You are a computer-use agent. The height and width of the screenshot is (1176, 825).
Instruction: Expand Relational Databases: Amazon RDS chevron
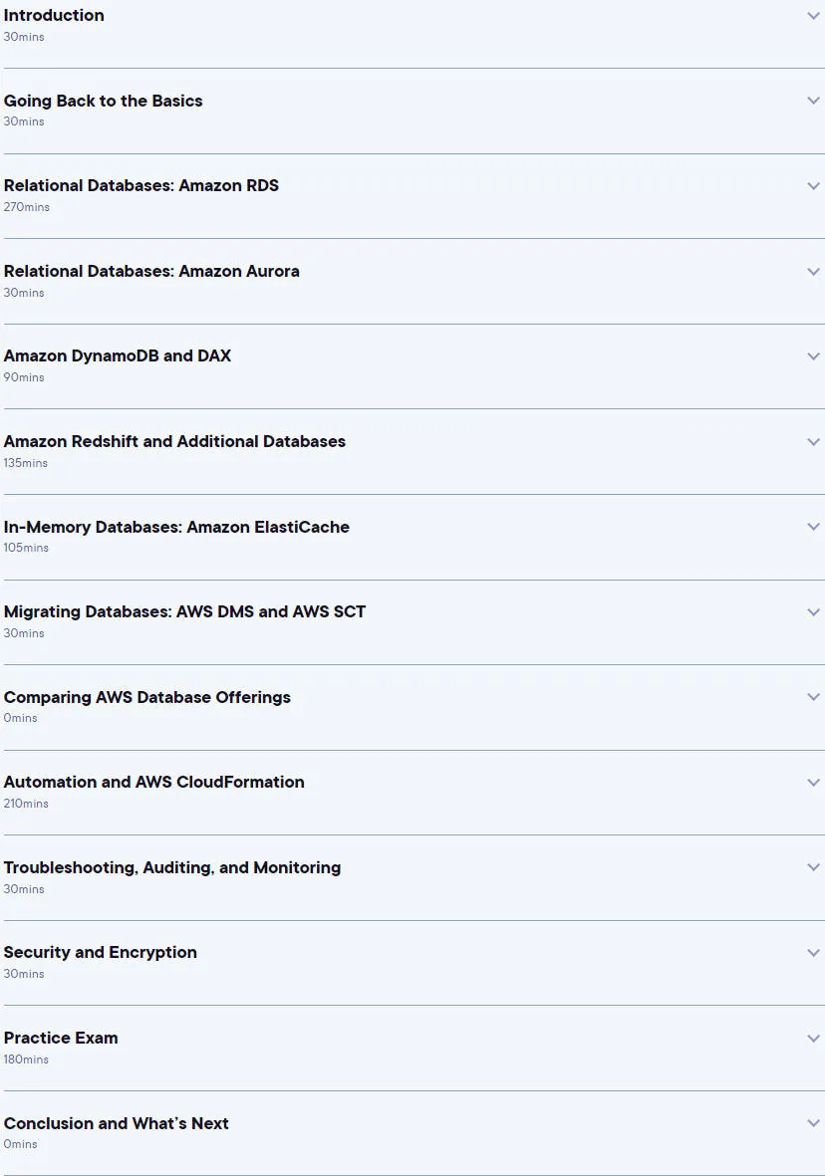click(813, 186)
